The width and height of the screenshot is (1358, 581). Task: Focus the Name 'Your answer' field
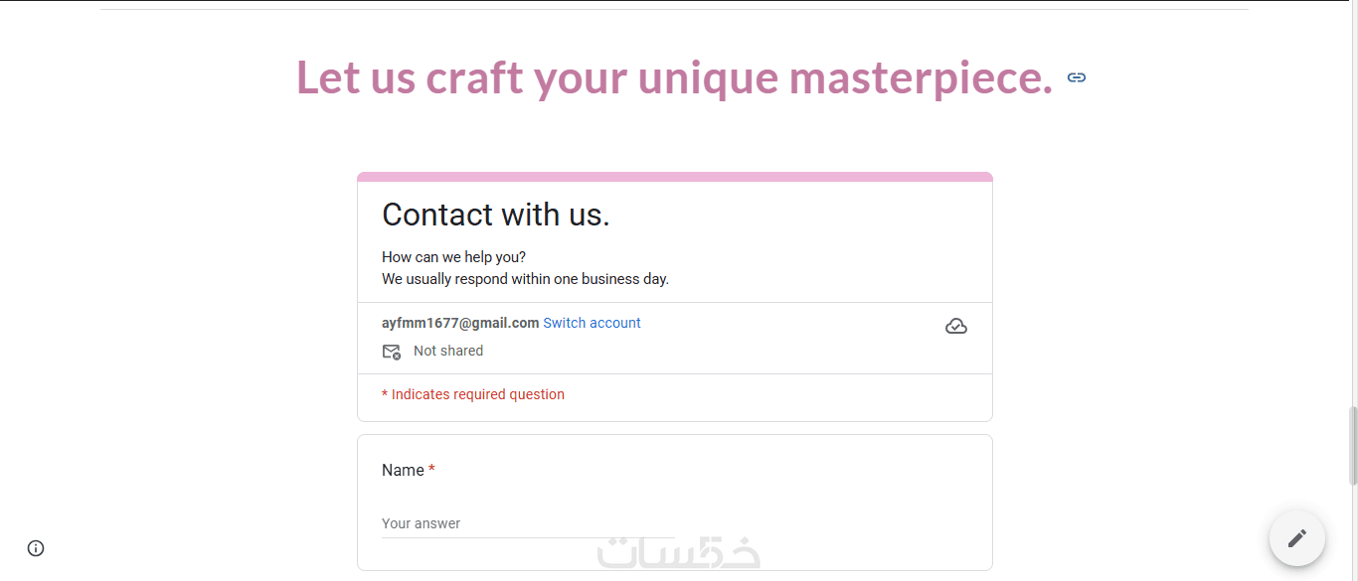coord(528,523)
